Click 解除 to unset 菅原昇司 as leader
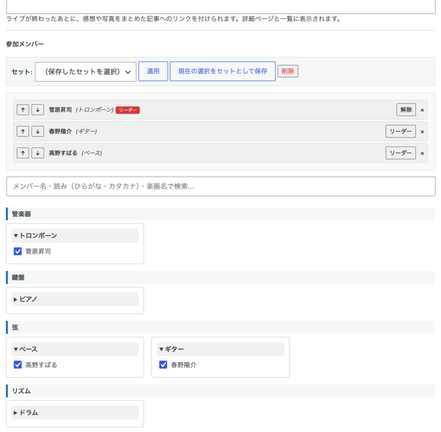The image size is (441, 432). [x=406, y=110]
